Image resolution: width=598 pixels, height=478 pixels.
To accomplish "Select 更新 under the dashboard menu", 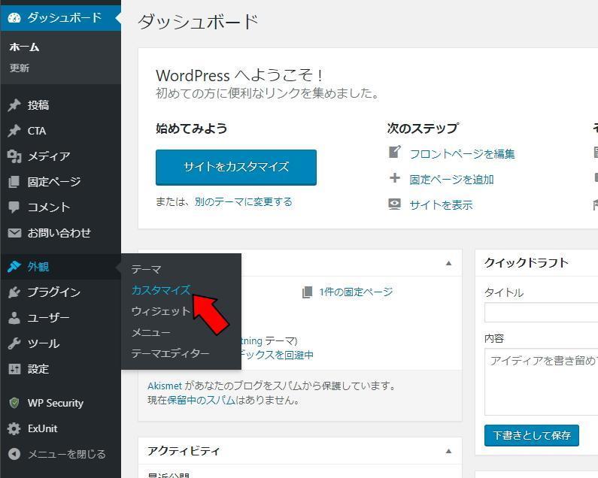I will coord(20,68).
